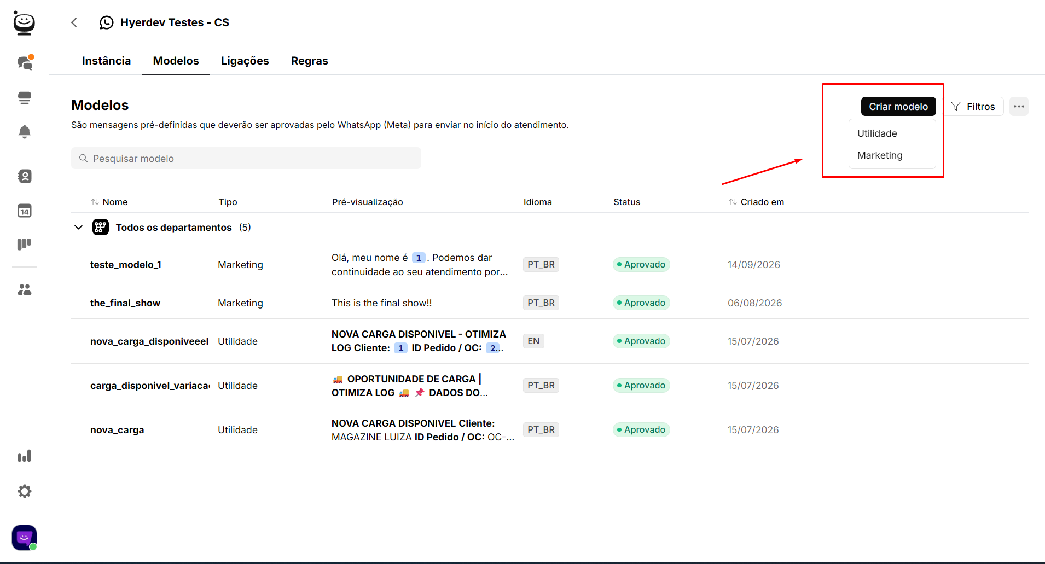Click the PT_BR badge in teste_modelo_1 row
The width and height of the screenshot is (1045, 564).
(x=541, y=265)
